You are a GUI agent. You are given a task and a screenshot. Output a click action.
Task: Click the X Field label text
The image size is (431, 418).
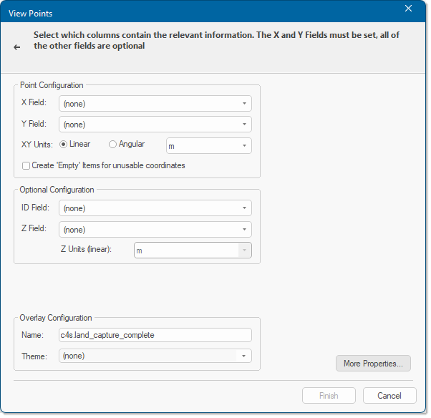(34, 102)
